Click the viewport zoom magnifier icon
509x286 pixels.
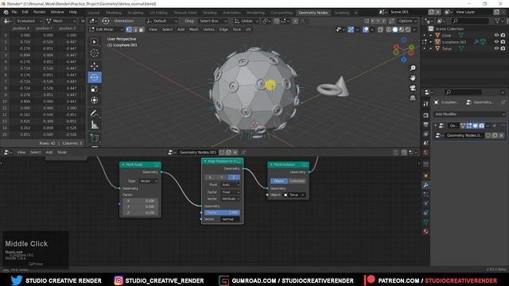(x=413, y=68)
